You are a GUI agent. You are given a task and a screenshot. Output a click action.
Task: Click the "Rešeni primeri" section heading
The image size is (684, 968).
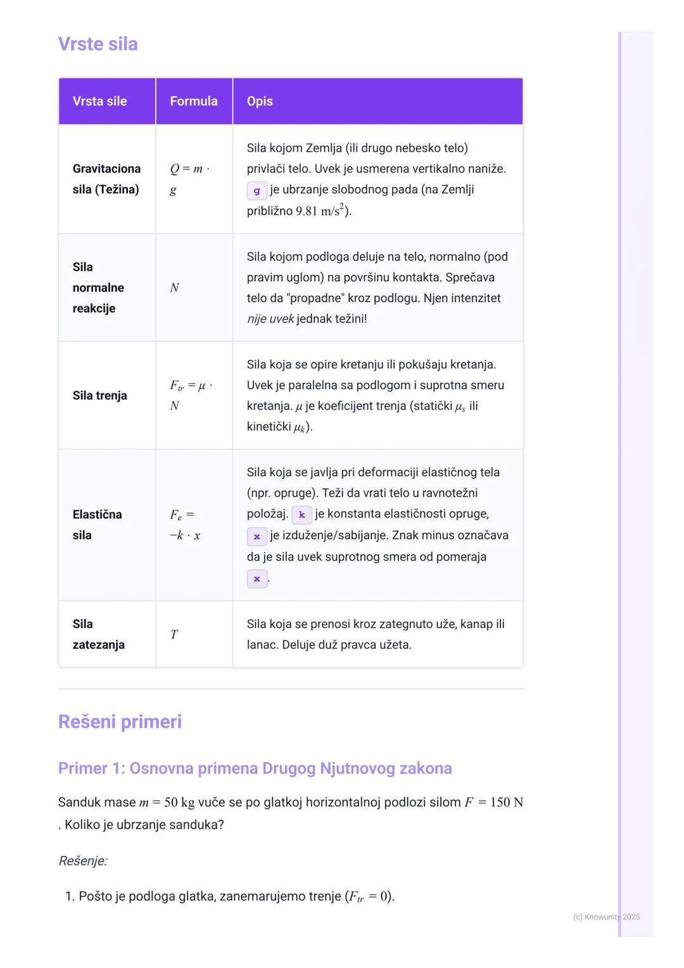tap(120, 722)
